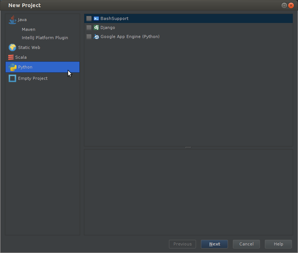Click the BashSupport terminal icon
Image resolution: width=298 pixels, height=253 pixels.
pos(96,18)
